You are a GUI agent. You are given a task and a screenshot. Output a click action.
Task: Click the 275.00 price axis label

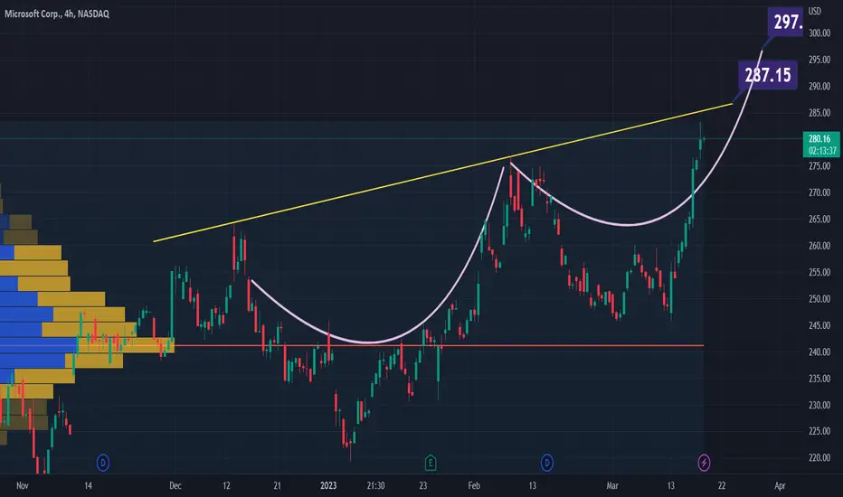point(819,166)
